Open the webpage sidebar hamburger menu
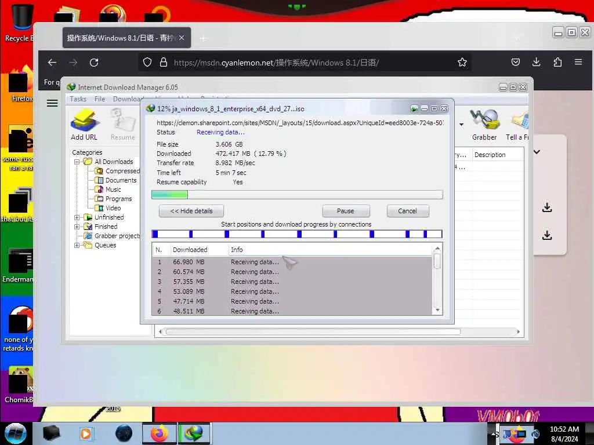The height and width of the screenshot is (445, 594). point(52,103)
